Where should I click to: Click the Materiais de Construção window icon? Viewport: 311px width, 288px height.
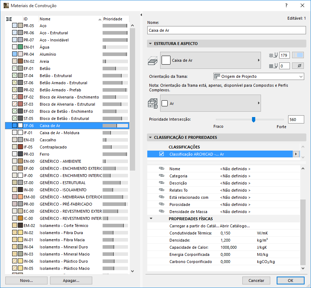6,6
